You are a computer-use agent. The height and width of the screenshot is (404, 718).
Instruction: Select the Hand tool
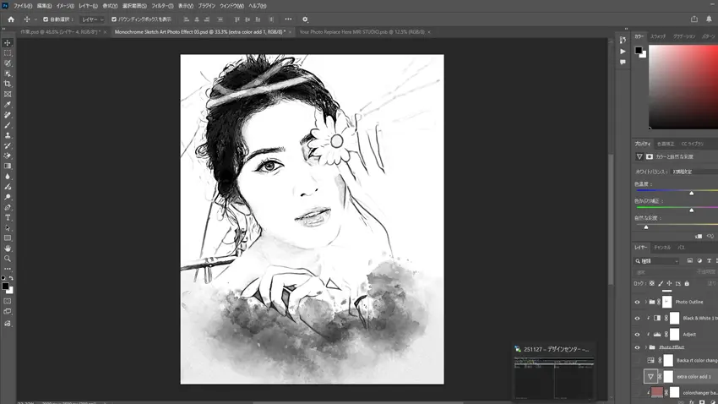tap(8, 248)
